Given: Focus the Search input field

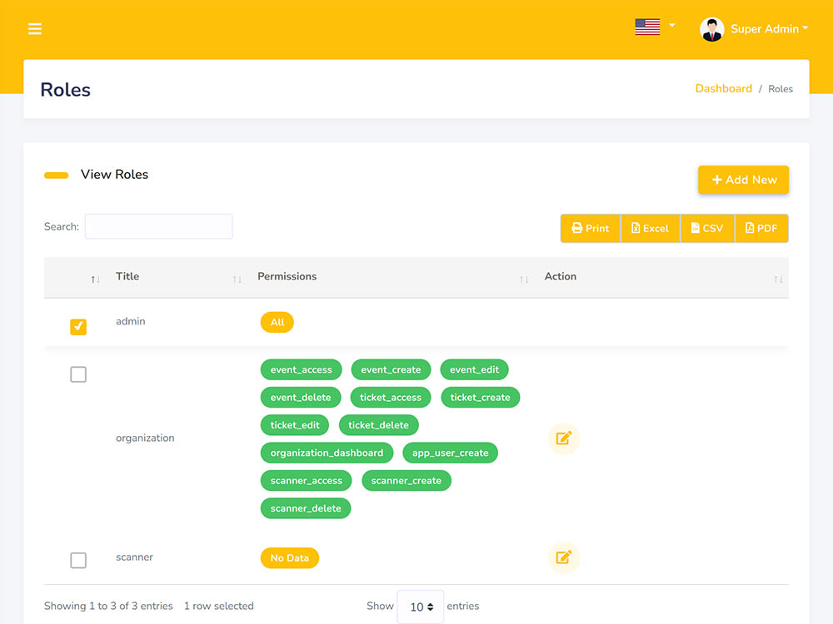Looking at the screenshot, I should point(158,226).
